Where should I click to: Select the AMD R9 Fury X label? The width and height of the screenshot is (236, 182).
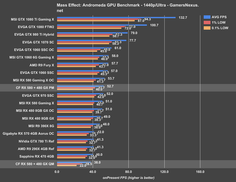40,65
